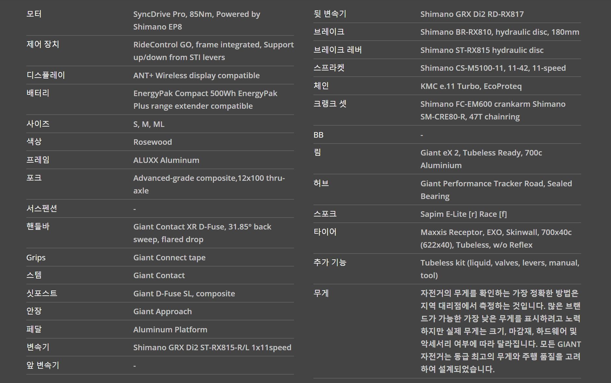Screen dimensions: 611x383
Task: Select 'ANT+ Wireless display compatible' text
Action: 197,76
